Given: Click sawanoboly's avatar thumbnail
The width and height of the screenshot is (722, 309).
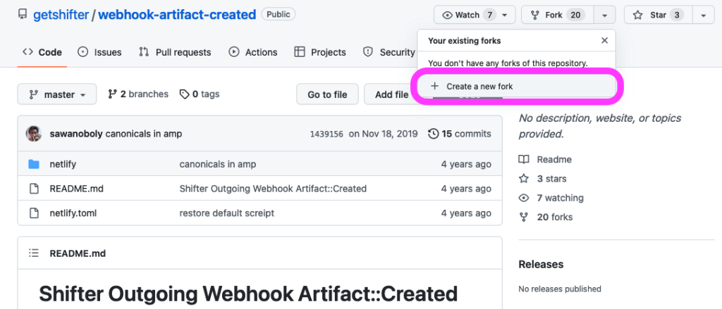Looking at the screenshot, I should [34, 134].
